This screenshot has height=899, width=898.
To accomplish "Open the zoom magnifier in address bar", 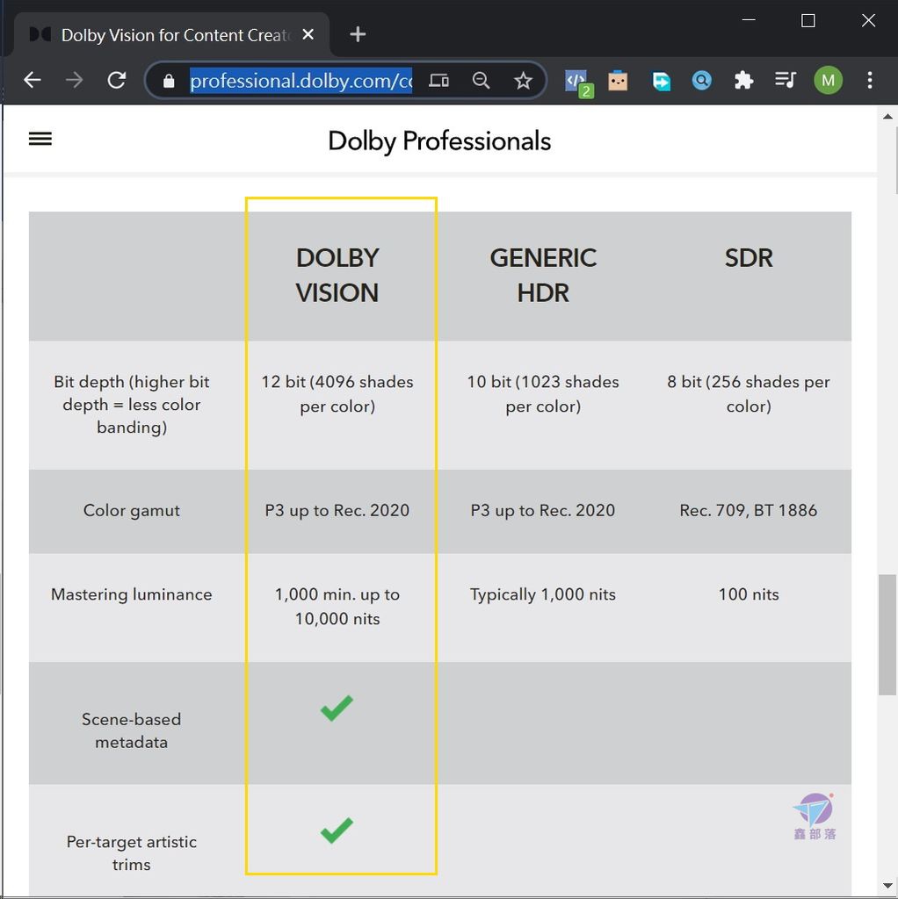I will [481, 80].
